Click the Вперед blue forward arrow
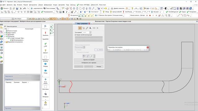The image size is (198, 111). (x=45, y=64)
